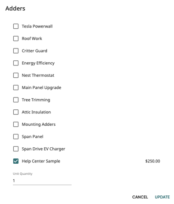Tick the Critter Guard checkbox
Image resolution: width=174 pixels, height=204 pixels.
click(x=16, y=51)
